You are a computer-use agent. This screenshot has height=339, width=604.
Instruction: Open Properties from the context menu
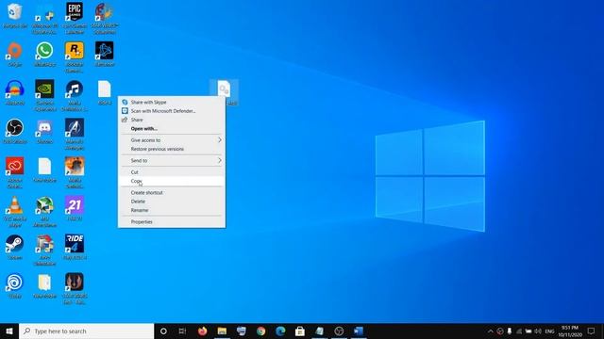click(x=142, y=222)
